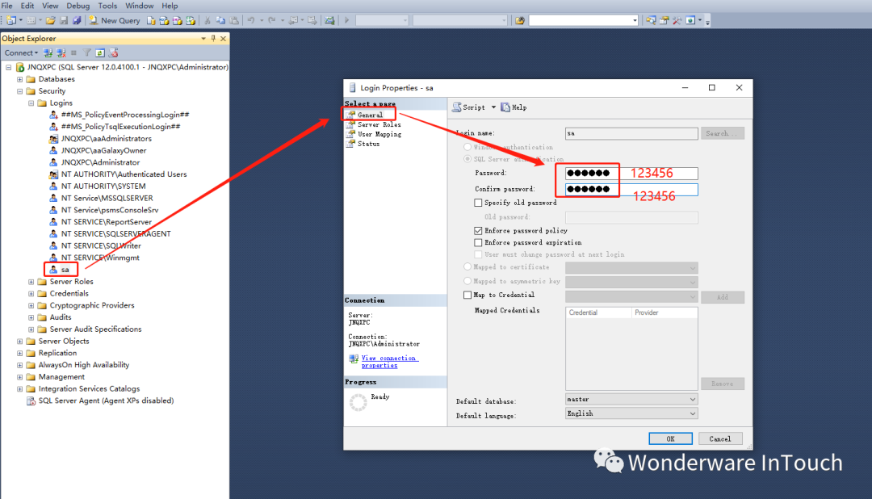Image resolution: width=872 pixels, height=499 pixels.
Task: Check Enforce password expiration
Action: 478,242
